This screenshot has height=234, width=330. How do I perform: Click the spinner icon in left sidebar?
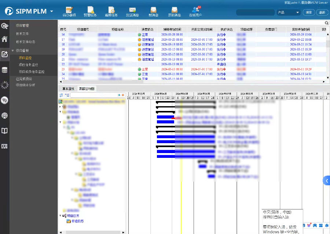[x=5, y=85]
